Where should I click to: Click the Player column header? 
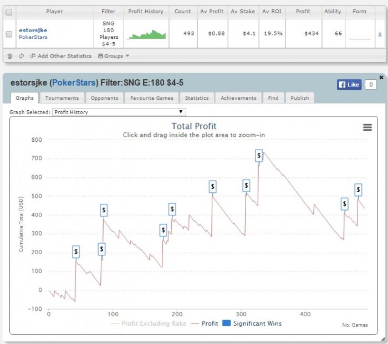tap(54, 12)
